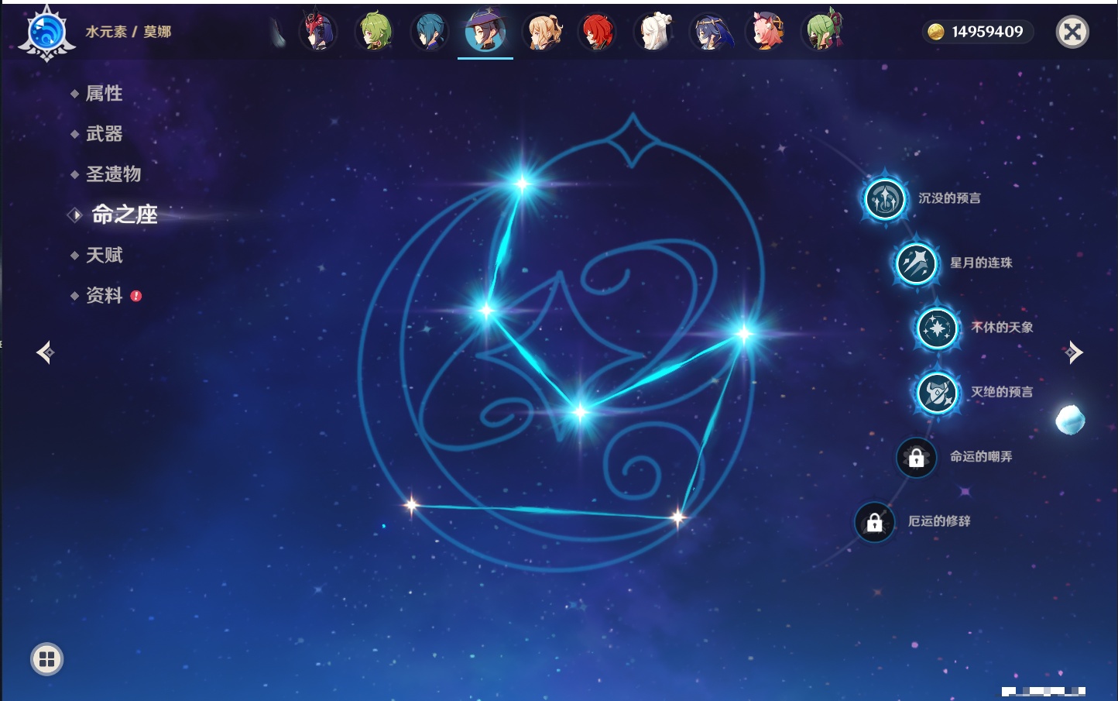Click the 命运的嘲弄 label
The image size is (1118, 701).
pyautogui.click(x=981, y=457)
